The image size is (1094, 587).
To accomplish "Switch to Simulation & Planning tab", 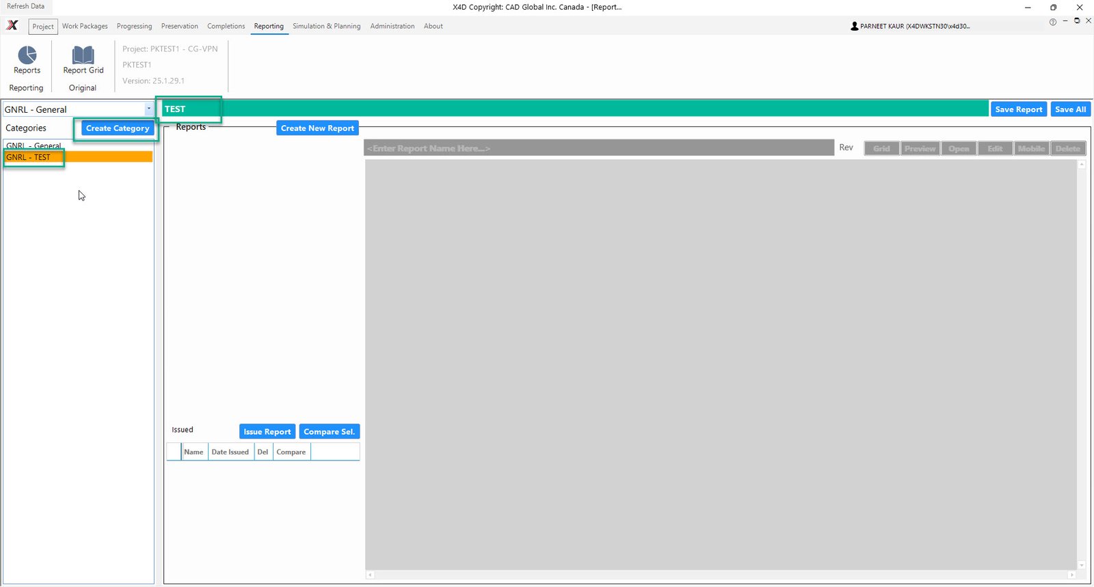I will (326, 26).
